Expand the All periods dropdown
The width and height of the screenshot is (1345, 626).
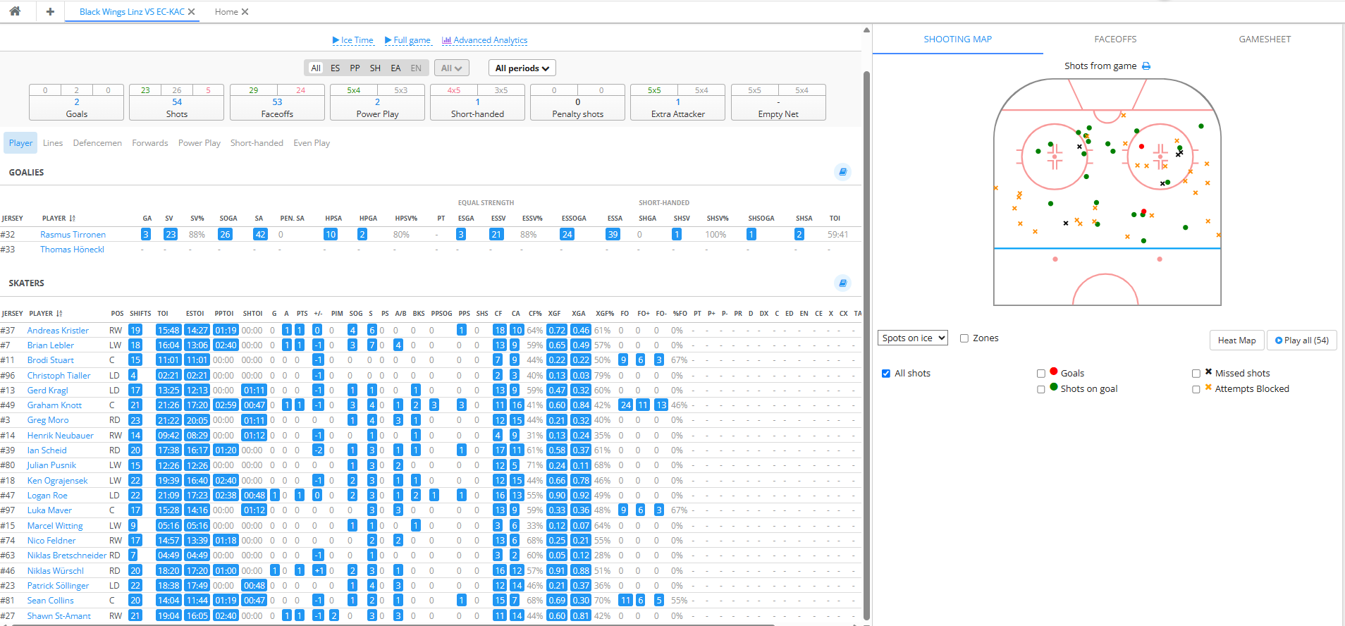[x=522, y=68]
